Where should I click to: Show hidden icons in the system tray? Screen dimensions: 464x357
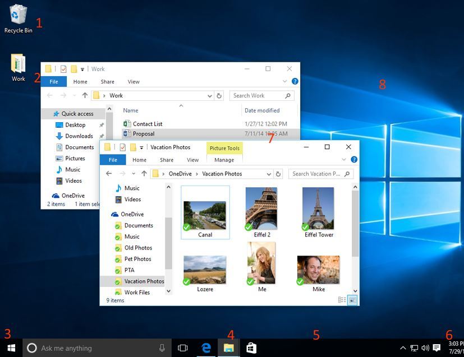coord(403,347)
